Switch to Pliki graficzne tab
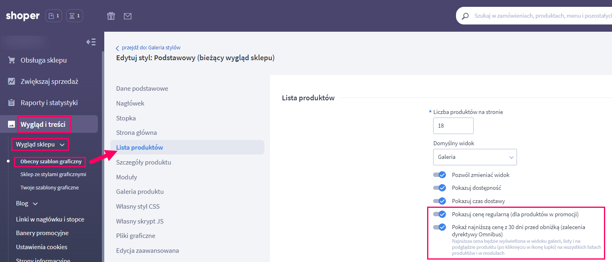The image size is (612, 262). [x=136, y=236]
